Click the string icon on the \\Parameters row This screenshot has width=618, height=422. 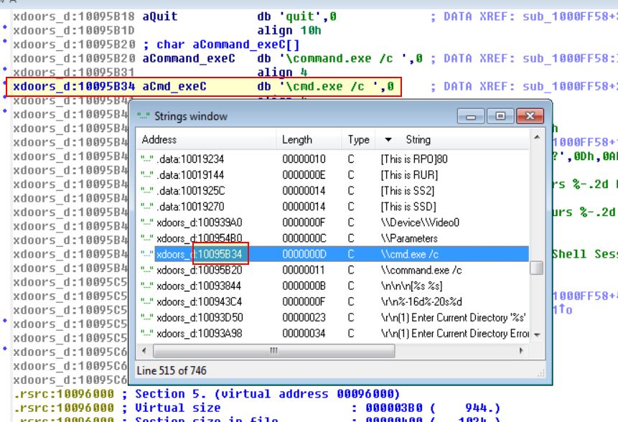(x=146, y=238)
